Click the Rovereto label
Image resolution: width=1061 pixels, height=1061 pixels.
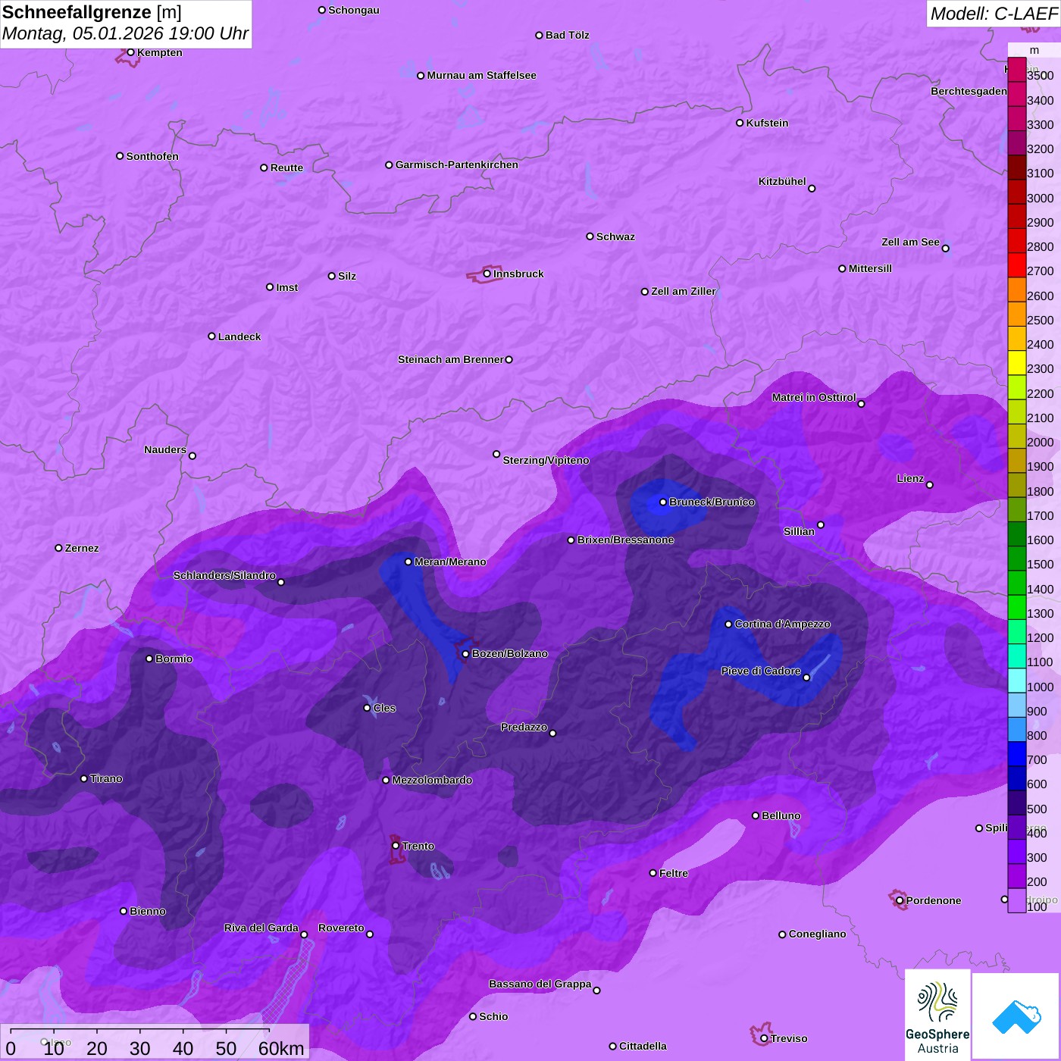coord(341,928)
